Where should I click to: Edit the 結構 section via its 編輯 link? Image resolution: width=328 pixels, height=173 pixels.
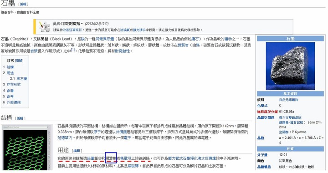point(20,118)
